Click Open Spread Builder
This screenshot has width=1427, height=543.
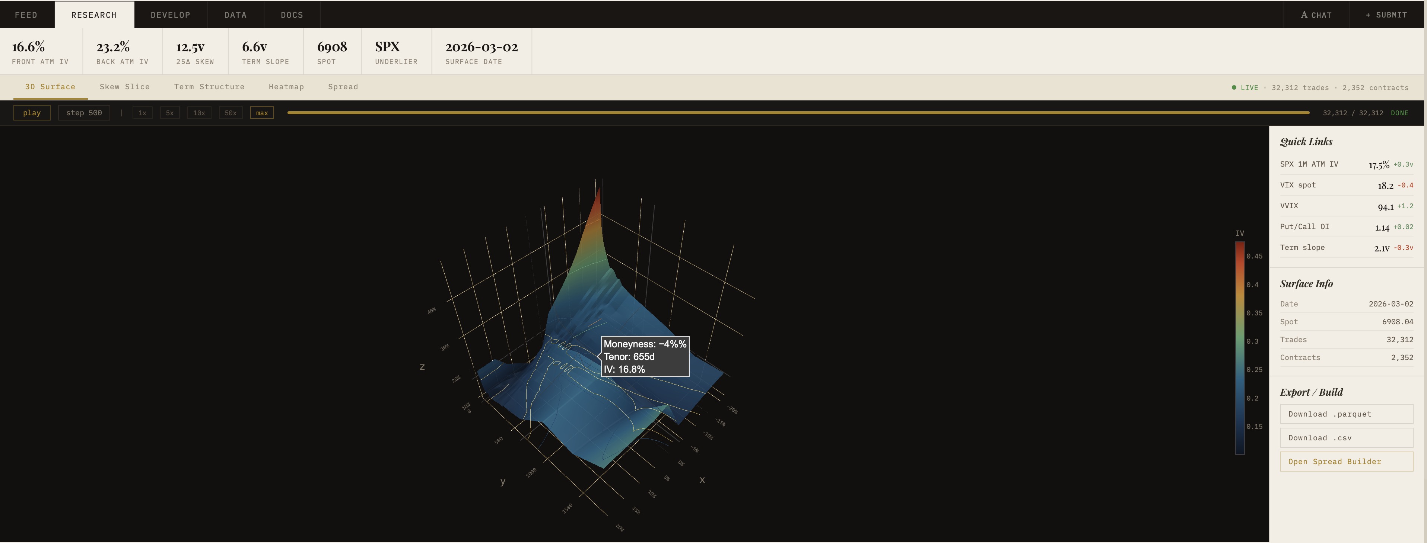1346,462
